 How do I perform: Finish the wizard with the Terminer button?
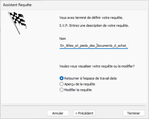pos(134,113)
